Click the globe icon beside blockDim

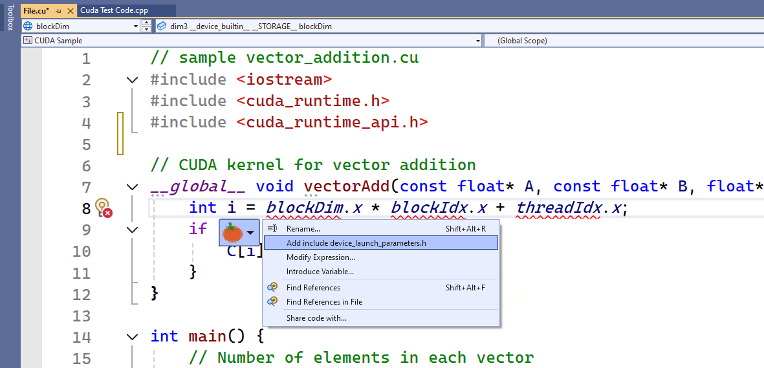[x=28, y=27]
